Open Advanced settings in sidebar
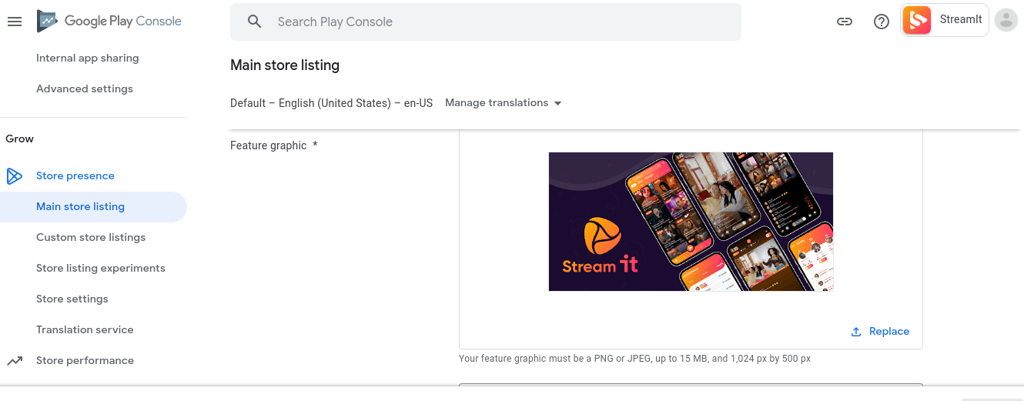The width and height of the screenshot is (1024, 401). click(x=85, y=89)
